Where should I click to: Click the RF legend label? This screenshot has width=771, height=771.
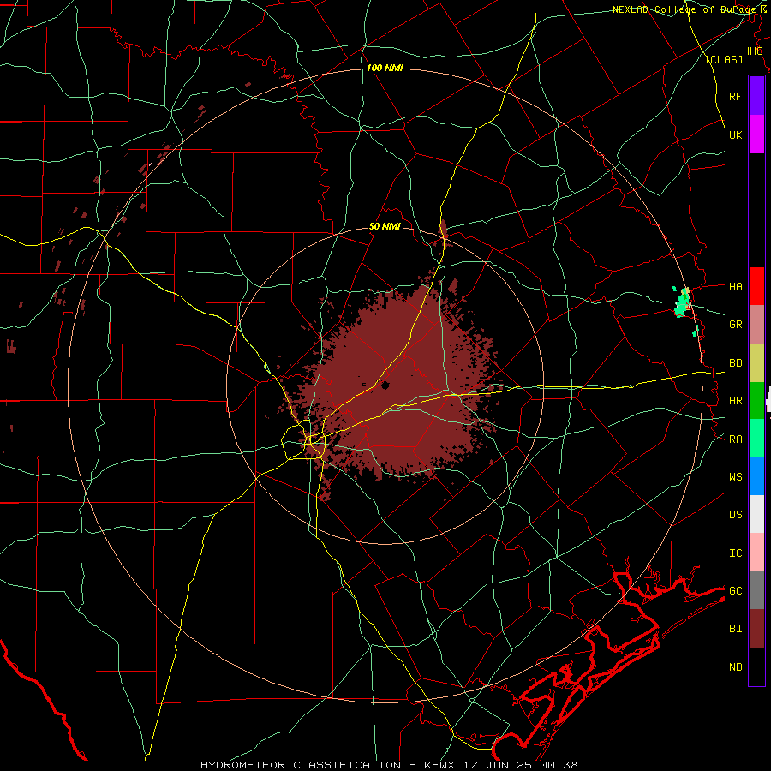pos(735,96)
